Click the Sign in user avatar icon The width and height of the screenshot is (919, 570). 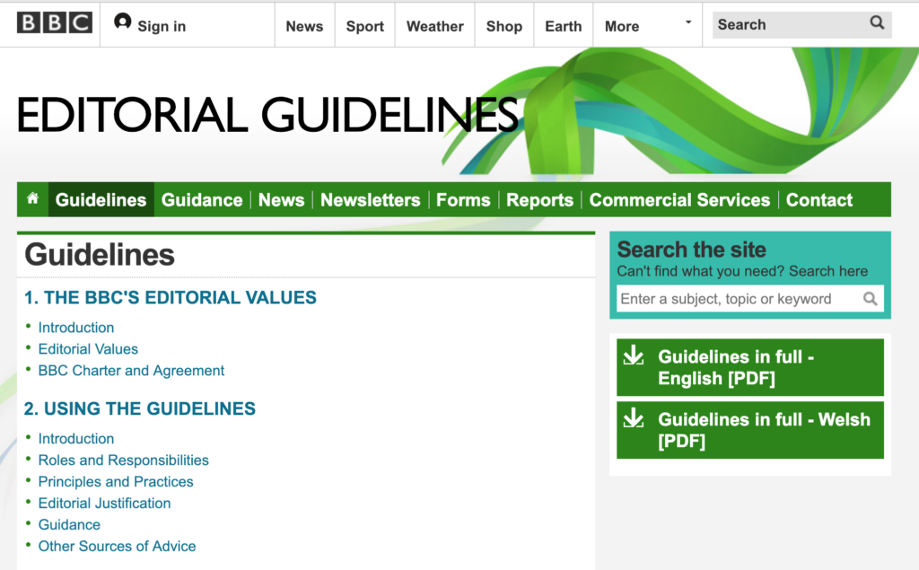click(x=122, y=22)
